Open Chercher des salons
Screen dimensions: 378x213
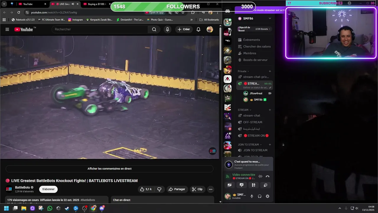coord(255,46)
